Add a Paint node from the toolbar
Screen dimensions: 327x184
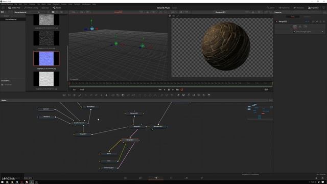80,95
